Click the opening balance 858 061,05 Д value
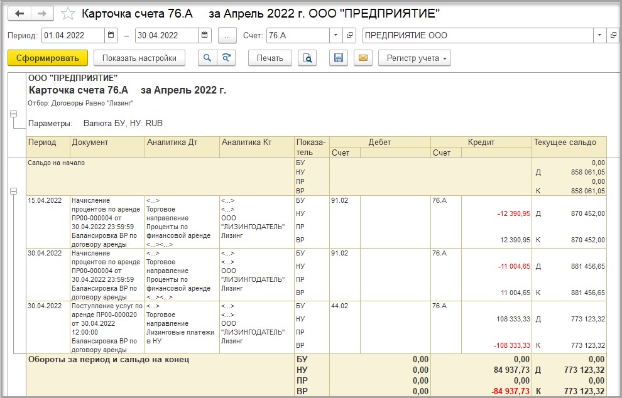 coord(588,172)
